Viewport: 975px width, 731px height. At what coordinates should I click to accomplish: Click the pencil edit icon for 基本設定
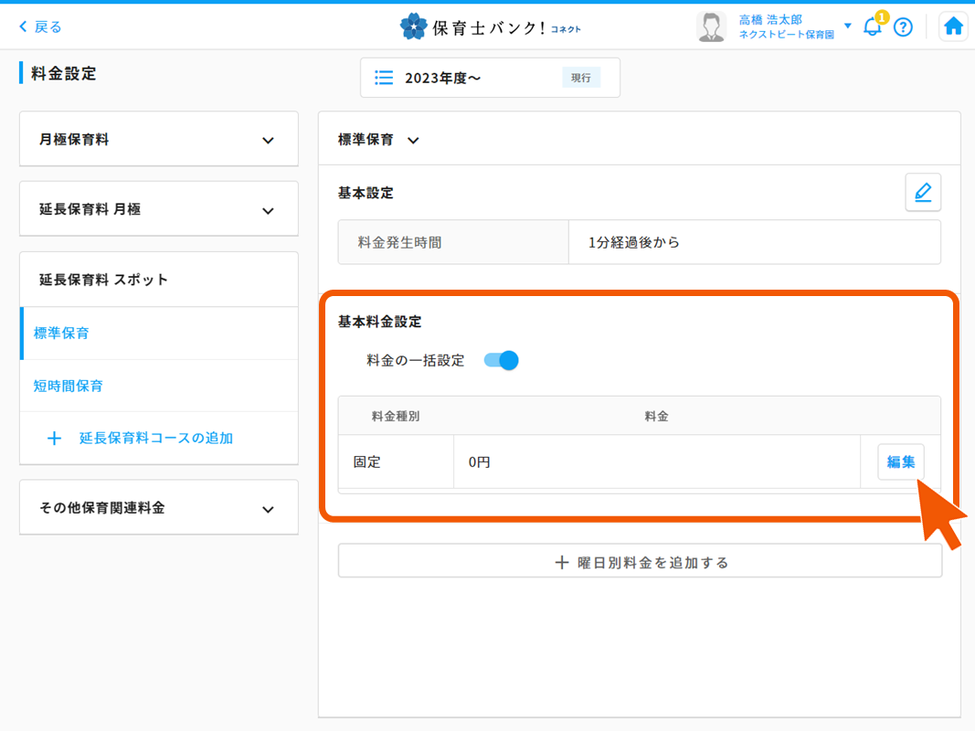(923, 193)
